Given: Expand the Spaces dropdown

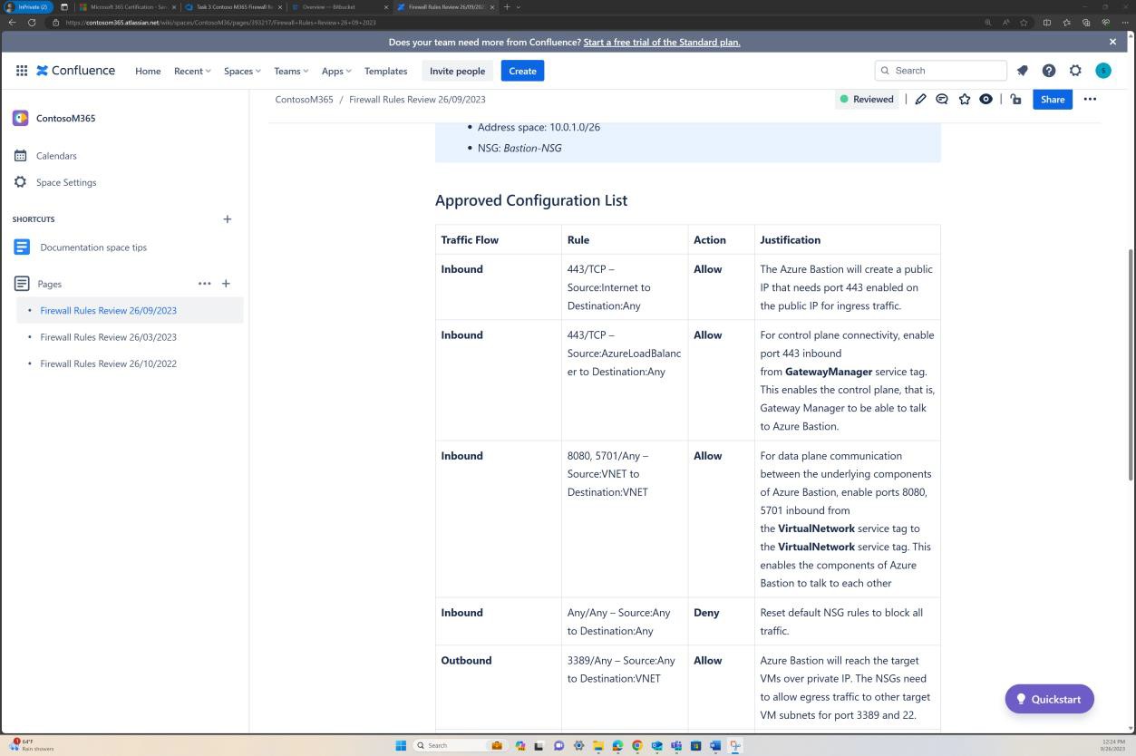Looking at the screenshot, I should pos(241,70).
